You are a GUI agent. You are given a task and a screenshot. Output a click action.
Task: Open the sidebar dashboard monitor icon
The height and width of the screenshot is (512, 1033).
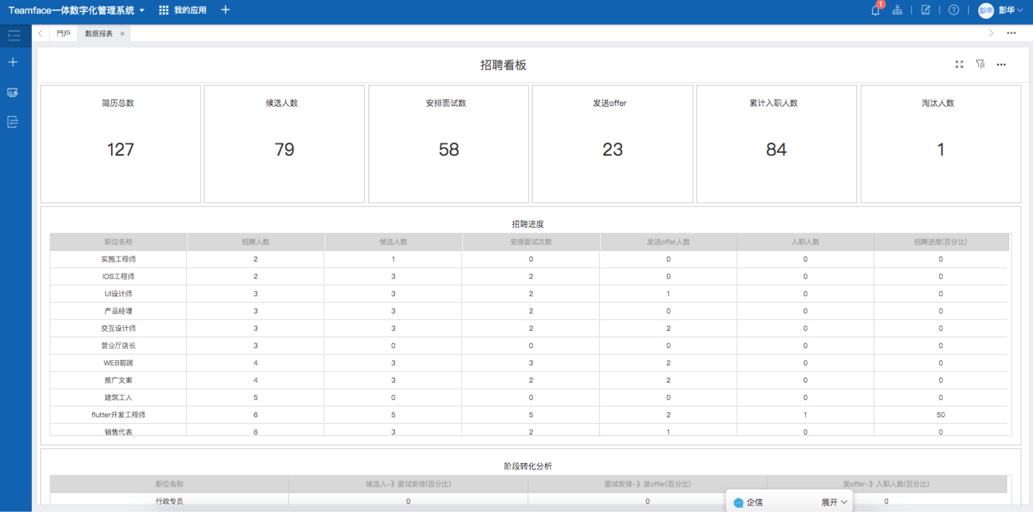pos(13,92)
